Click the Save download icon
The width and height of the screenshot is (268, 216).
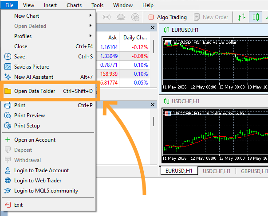coord(8,56)
